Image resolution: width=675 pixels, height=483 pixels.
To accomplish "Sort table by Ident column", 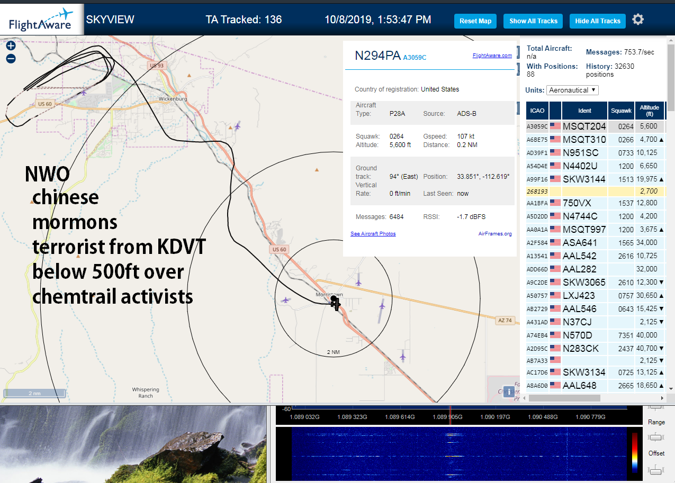I will [584, 111].
